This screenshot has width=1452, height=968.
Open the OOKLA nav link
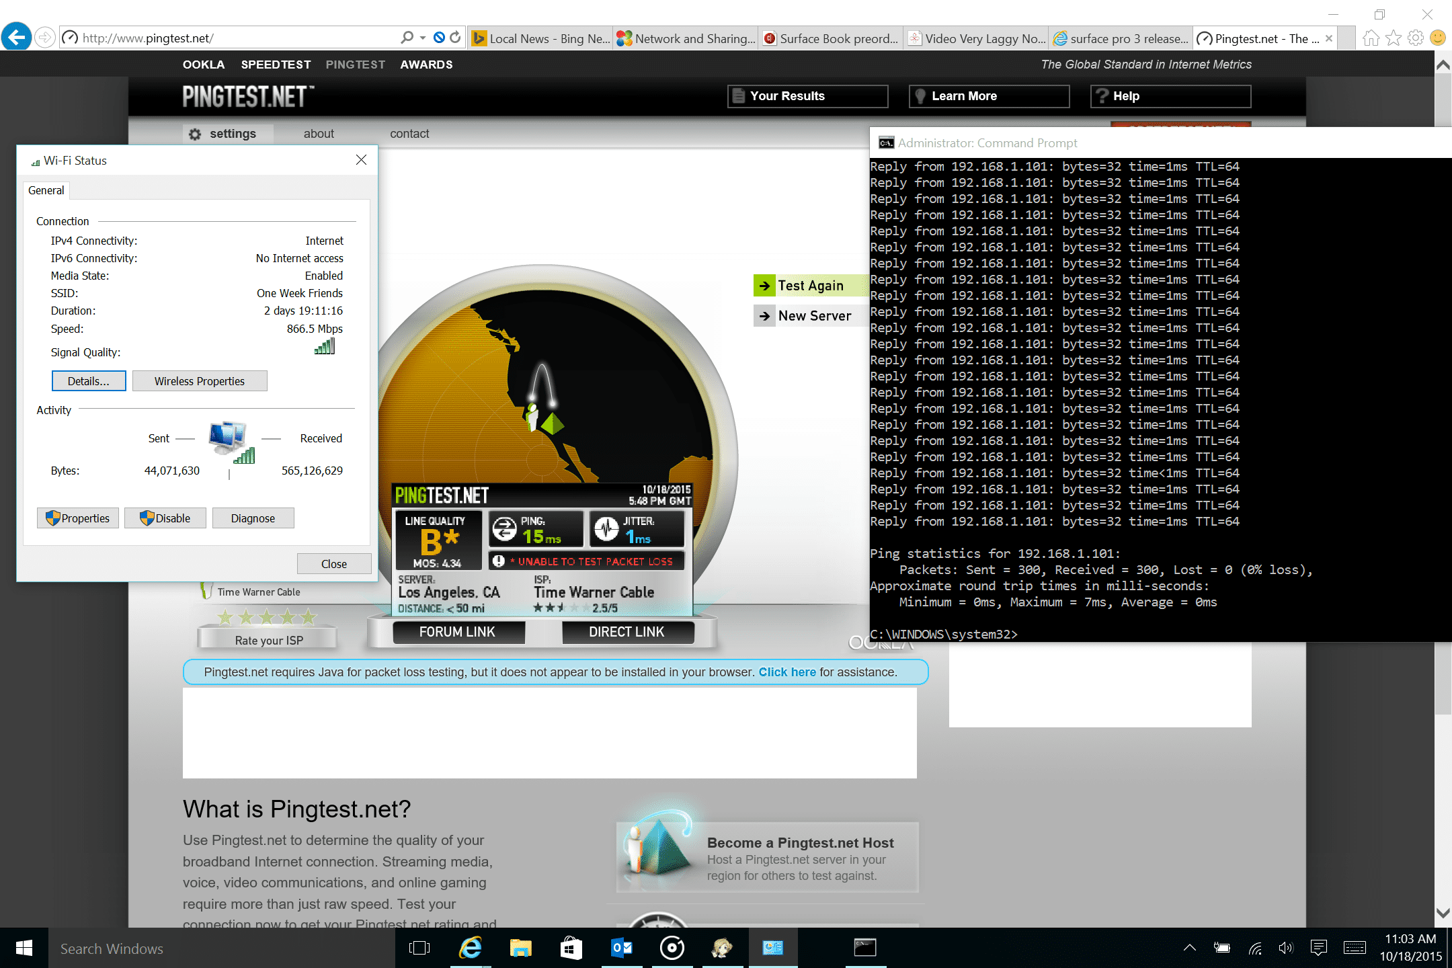204,65
